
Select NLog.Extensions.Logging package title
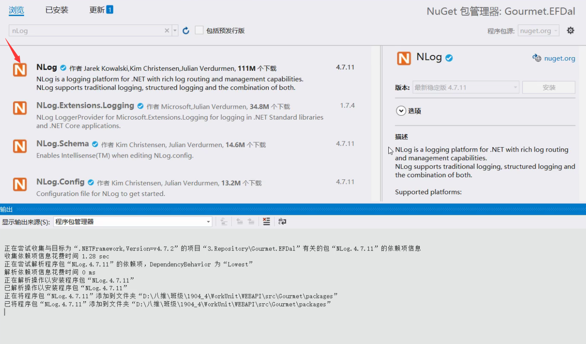(x=85, y=105)
